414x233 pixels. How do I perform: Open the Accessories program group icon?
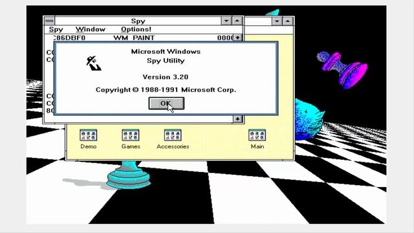tap(173, 139)
